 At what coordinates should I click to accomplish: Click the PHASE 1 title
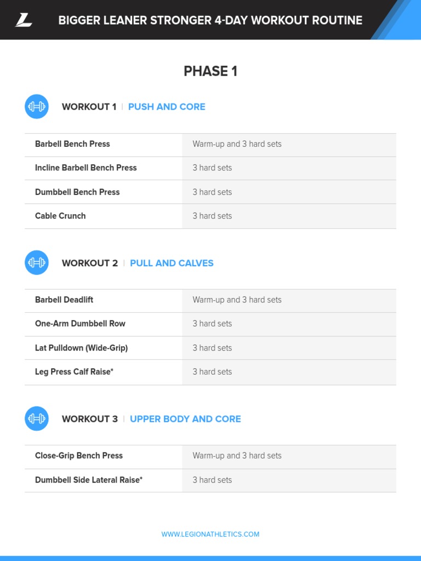(x=210, y=71)
